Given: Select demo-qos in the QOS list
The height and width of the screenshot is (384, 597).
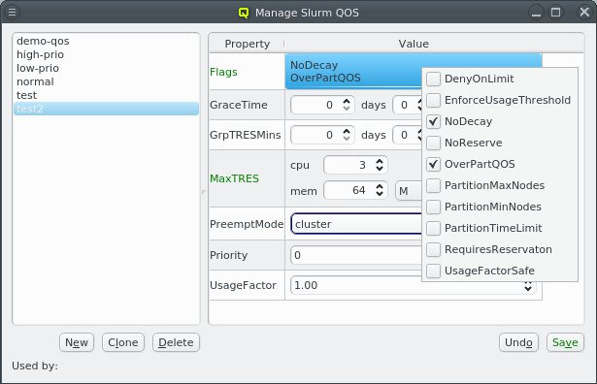Looking at the screenshot, I should click(x=106, y=41).
